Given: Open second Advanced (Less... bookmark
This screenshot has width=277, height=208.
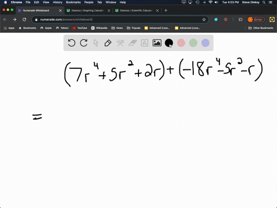Looking at the screenshot, I should click(188, 28).
